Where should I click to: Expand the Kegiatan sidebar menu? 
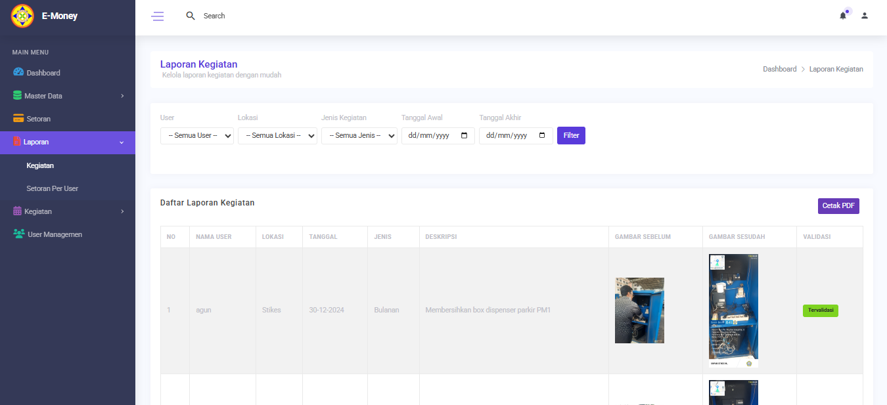(68, 211)
